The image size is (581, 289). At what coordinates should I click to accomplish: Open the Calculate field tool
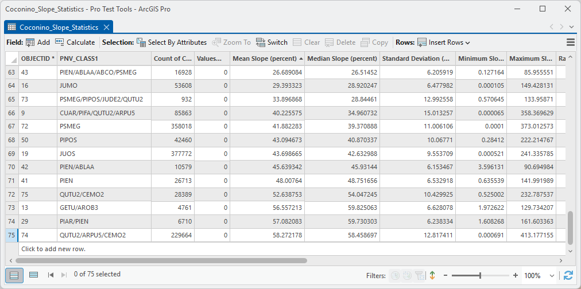point(75,42)
